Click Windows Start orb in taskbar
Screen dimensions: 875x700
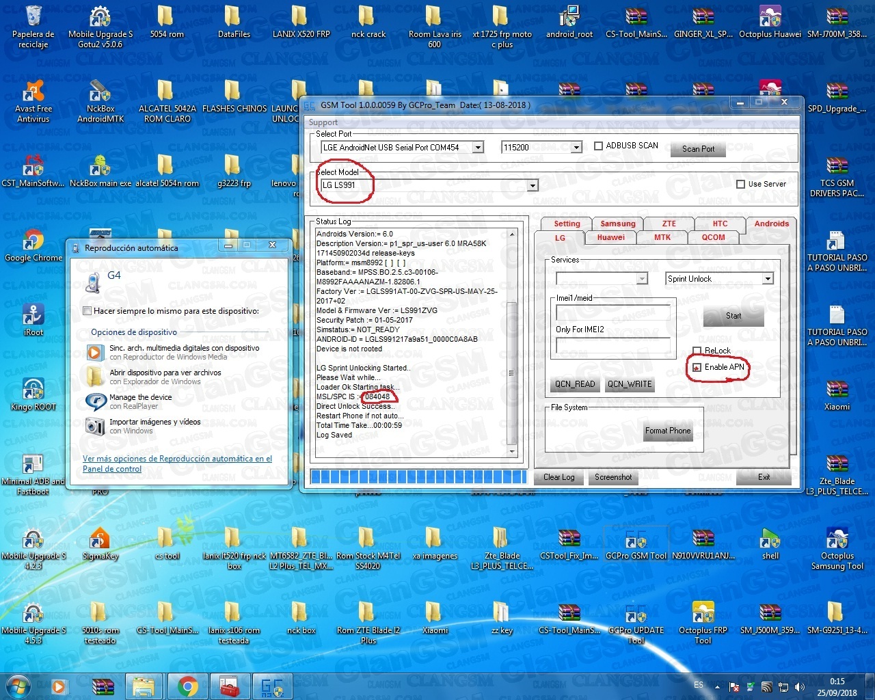pyautogui.click(x=18, y=686)
